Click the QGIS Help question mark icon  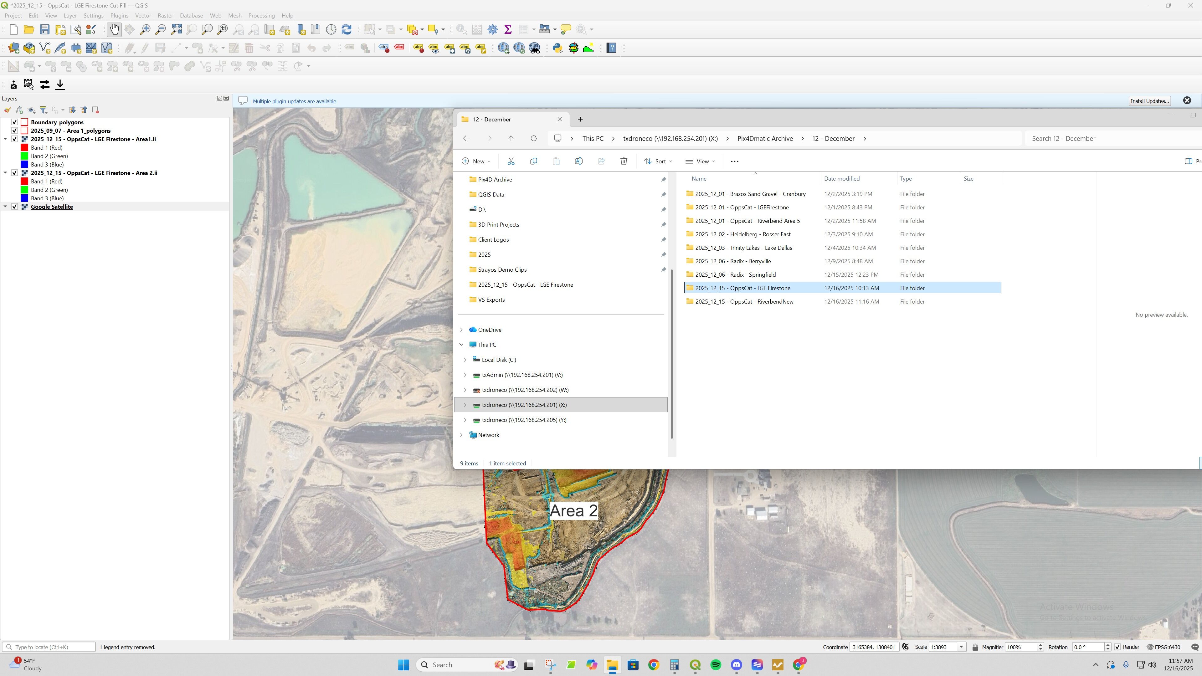611,48
